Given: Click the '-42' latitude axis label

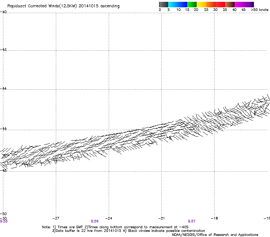Looking at the screenshot, I should 3,50.
